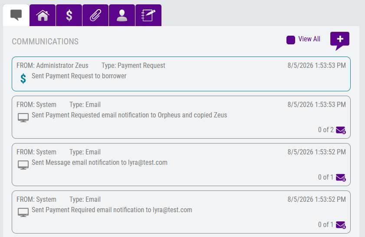Image resolution: width=365 pixels, height=237 pixels.
Task: Click the View All label
Action: click(309, 39)
